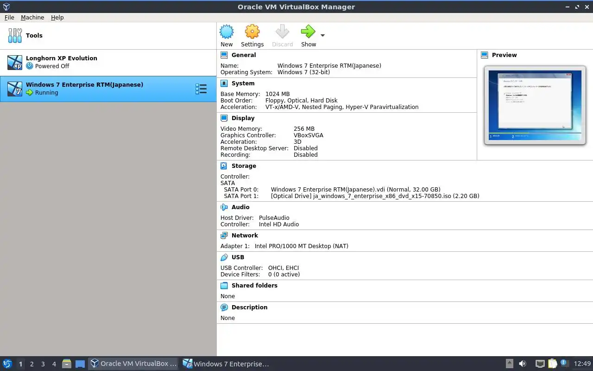
Task: Click the tray eject arrow icon
Action: click(x=509, y=364)
